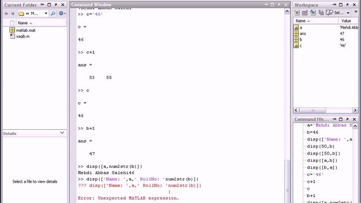Select disp([b,a]) in Command History
The height and width of the screenshot is (203, 361).
[322, 167]
